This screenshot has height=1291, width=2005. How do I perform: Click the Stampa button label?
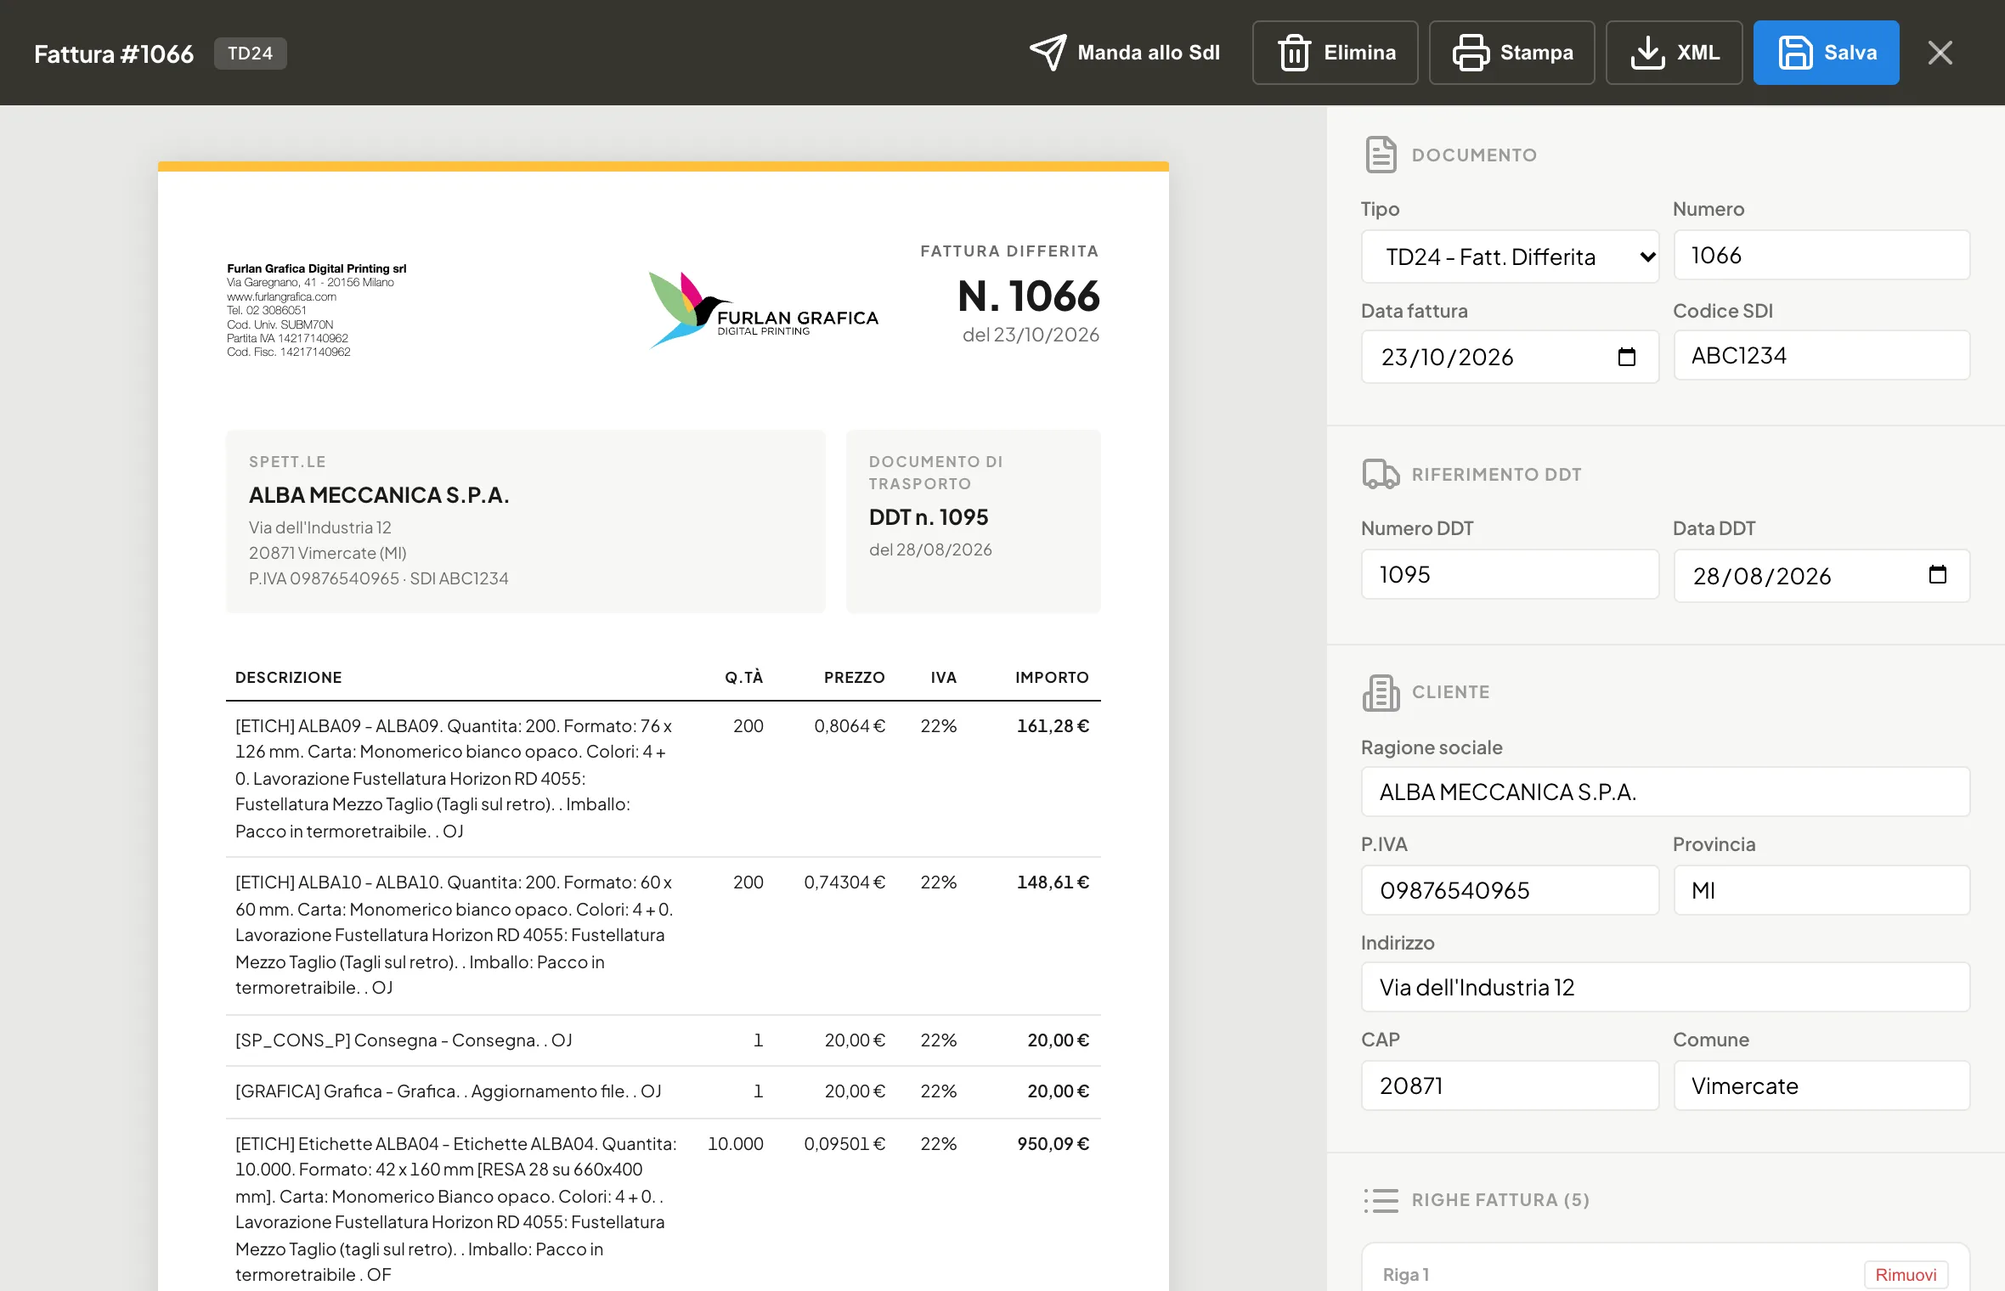pos(1536,53)
